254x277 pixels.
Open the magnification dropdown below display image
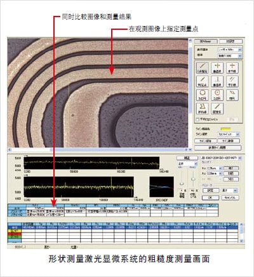click(230, 56)
